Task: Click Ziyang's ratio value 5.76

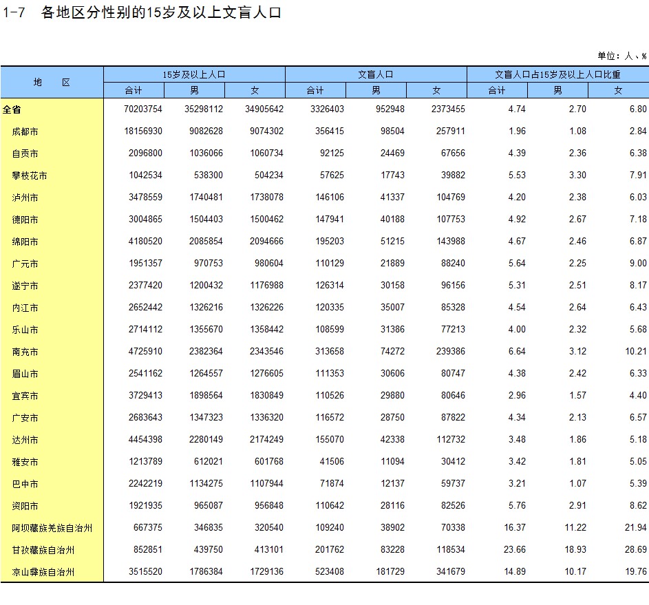Action: click(517, 505)
